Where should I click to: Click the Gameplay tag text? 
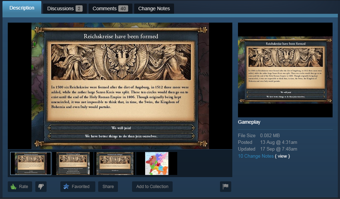click(249, 122)
